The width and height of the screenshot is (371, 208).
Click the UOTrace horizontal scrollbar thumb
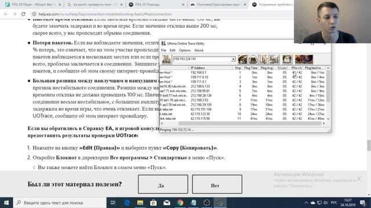click(x=250, y=123)
